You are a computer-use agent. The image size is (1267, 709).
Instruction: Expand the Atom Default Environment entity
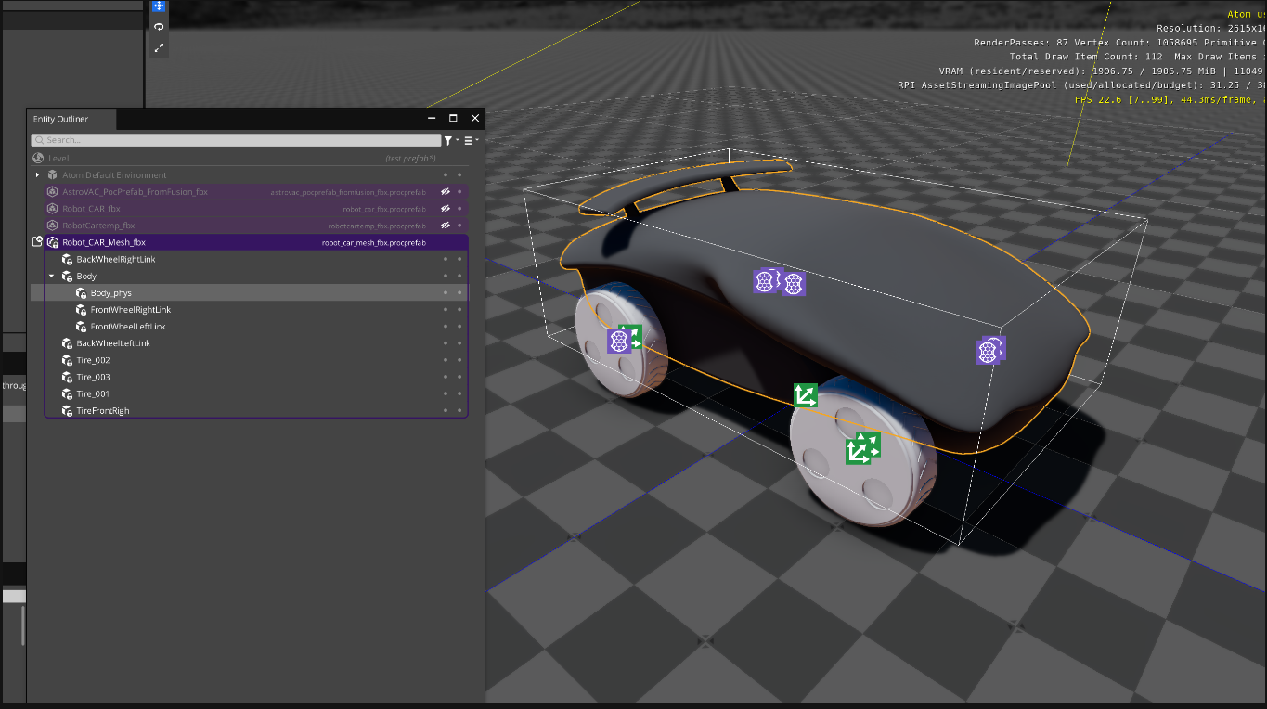click(38, 175)
